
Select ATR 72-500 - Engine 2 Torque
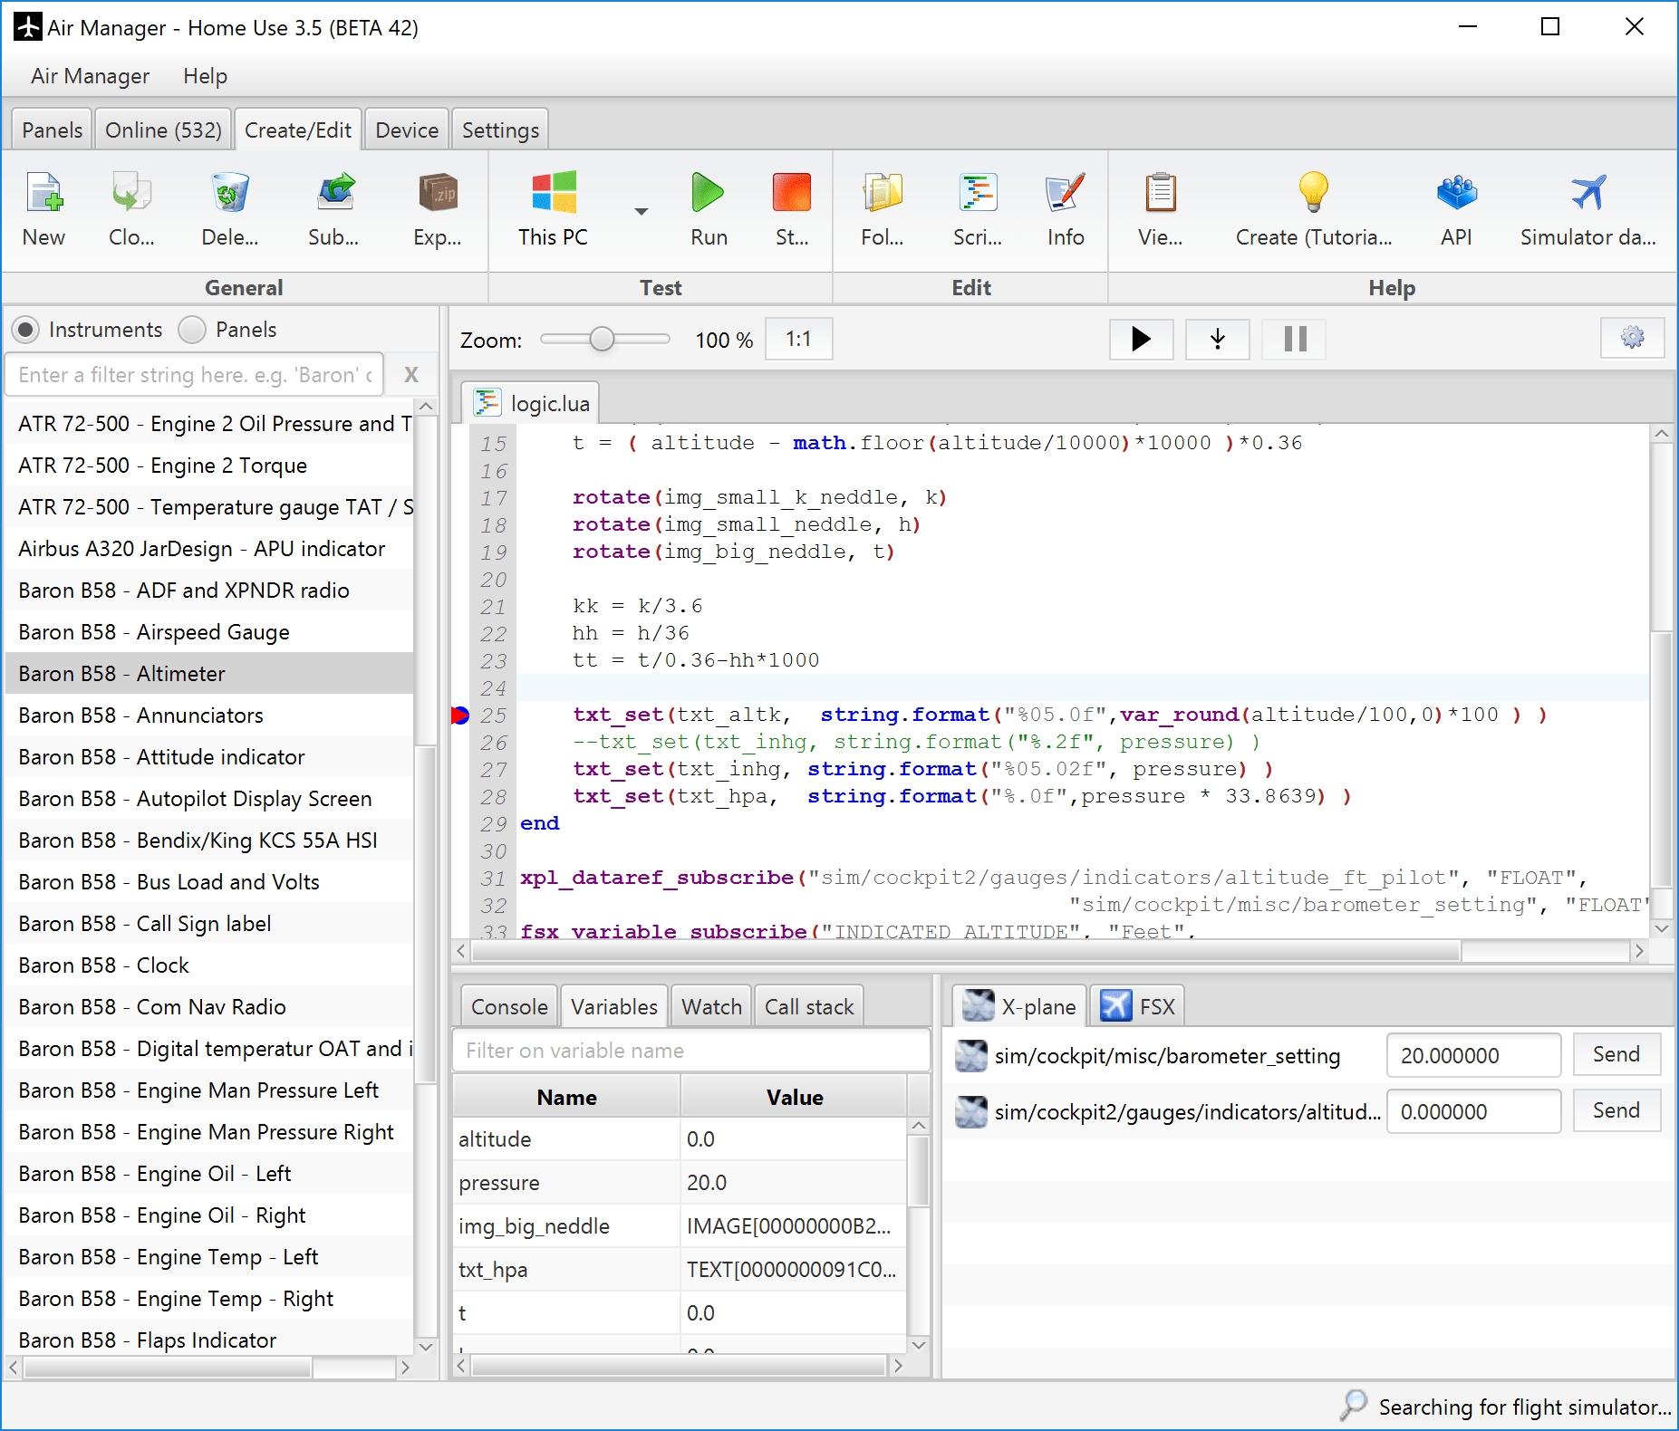coord(209,466)
